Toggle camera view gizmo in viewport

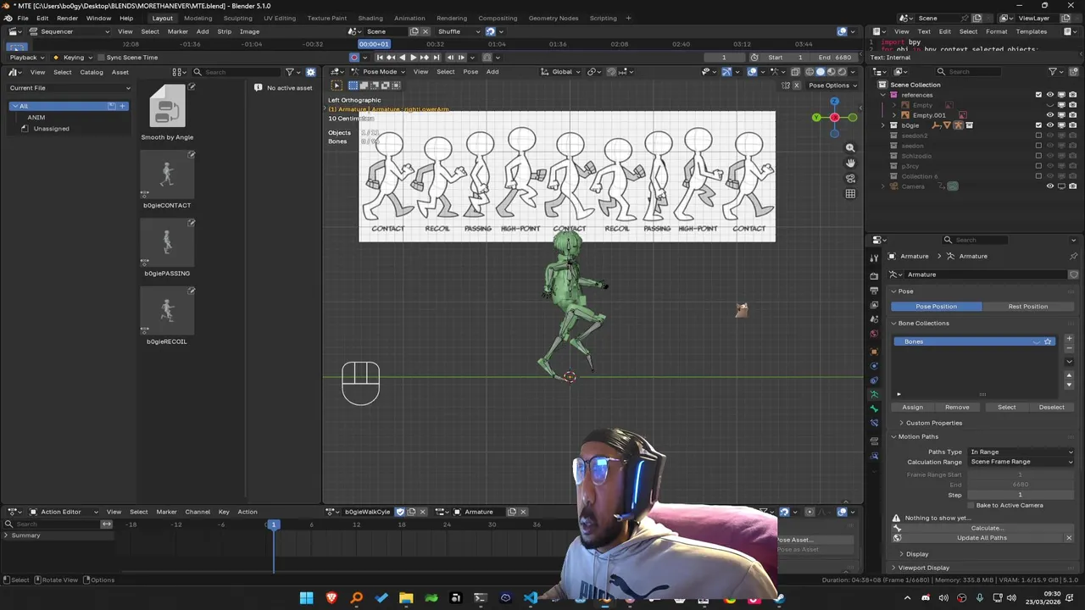tap(850, 178)
